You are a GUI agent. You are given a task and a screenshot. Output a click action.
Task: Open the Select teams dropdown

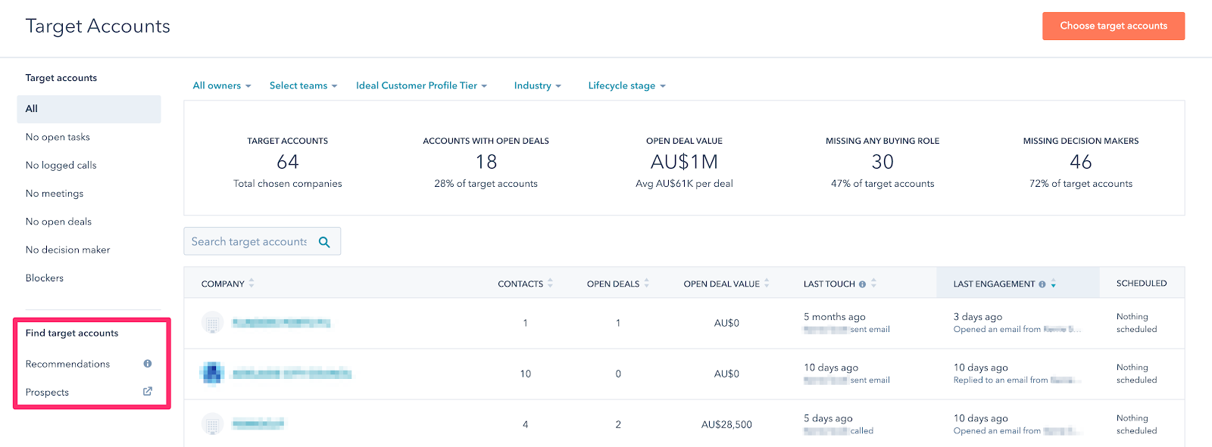(x=303, y=86)
